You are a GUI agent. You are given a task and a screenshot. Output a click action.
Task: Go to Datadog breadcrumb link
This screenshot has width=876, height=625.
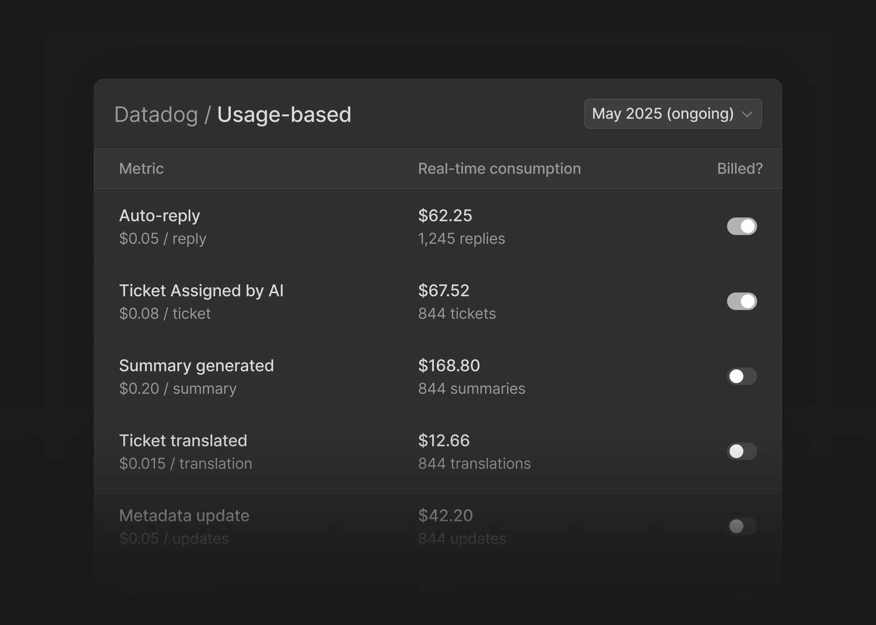point(156,114)
